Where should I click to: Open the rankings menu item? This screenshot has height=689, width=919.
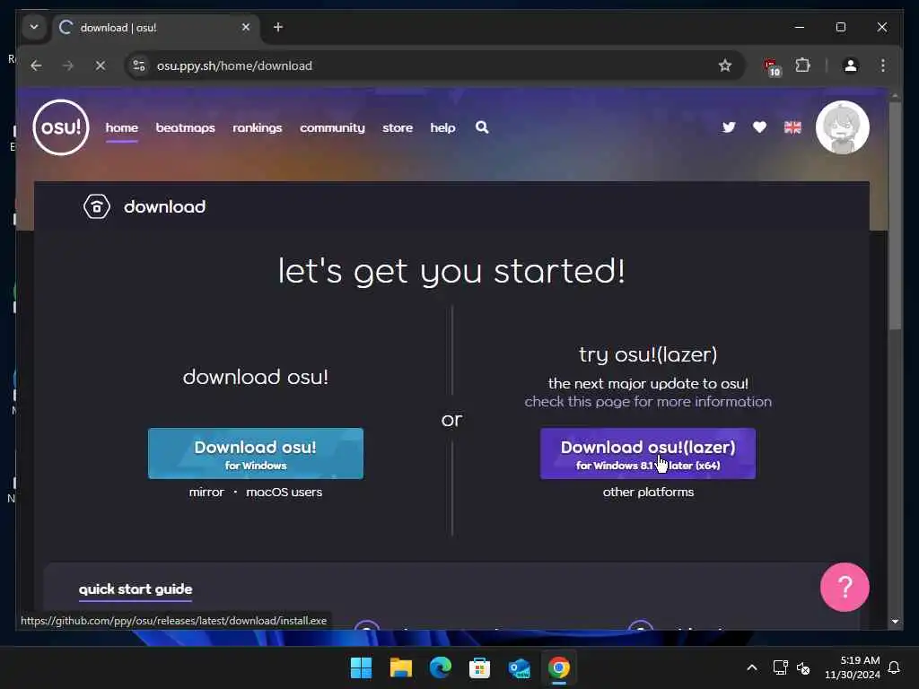coord(258,127)
